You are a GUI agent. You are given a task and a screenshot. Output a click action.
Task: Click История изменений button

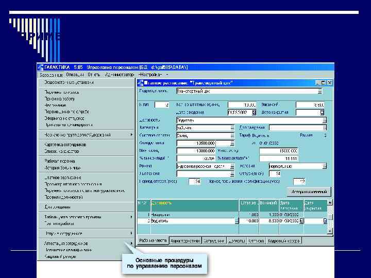tap(309, 192)
